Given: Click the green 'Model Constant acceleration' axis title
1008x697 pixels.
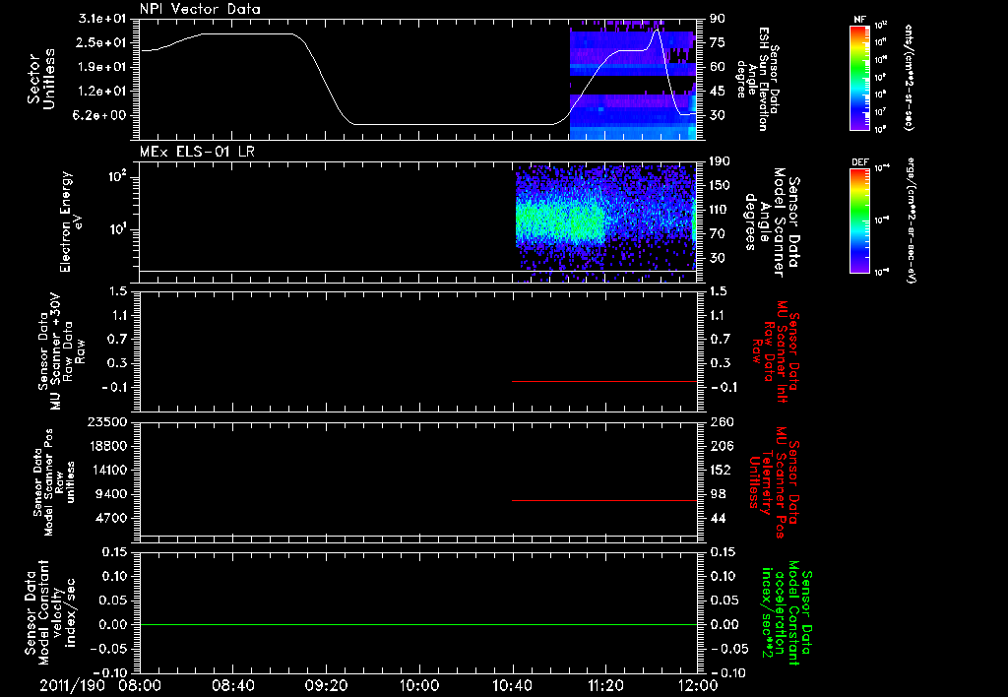Looking at the screenshot, I should [787, 613].
